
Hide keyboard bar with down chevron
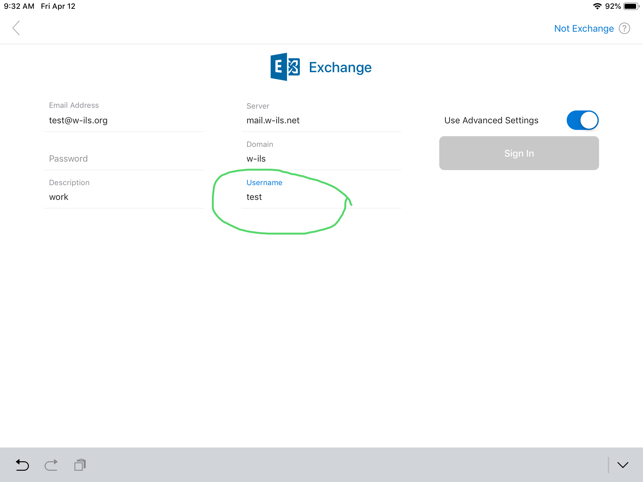[x=623, y=465]
